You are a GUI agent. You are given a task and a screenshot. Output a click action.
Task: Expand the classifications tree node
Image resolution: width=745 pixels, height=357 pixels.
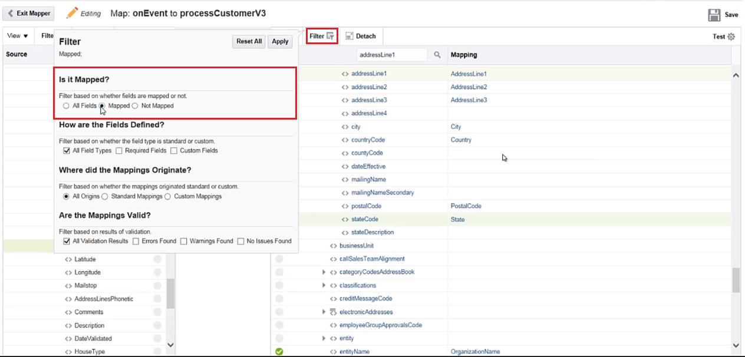tap(324, 285)
